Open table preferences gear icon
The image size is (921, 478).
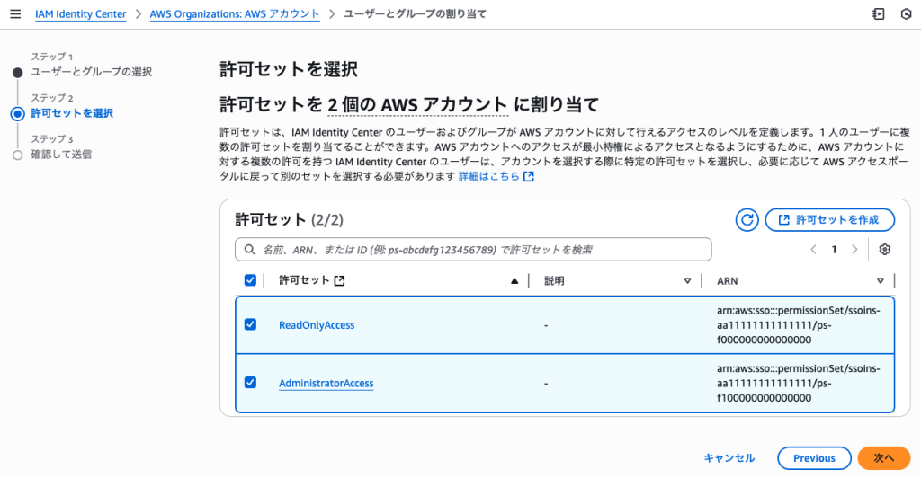click(x=885, y=249)
